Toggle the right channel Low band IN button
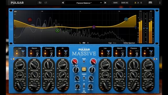The height and width of the screenshot is (95, 168). tap(102, 53)
